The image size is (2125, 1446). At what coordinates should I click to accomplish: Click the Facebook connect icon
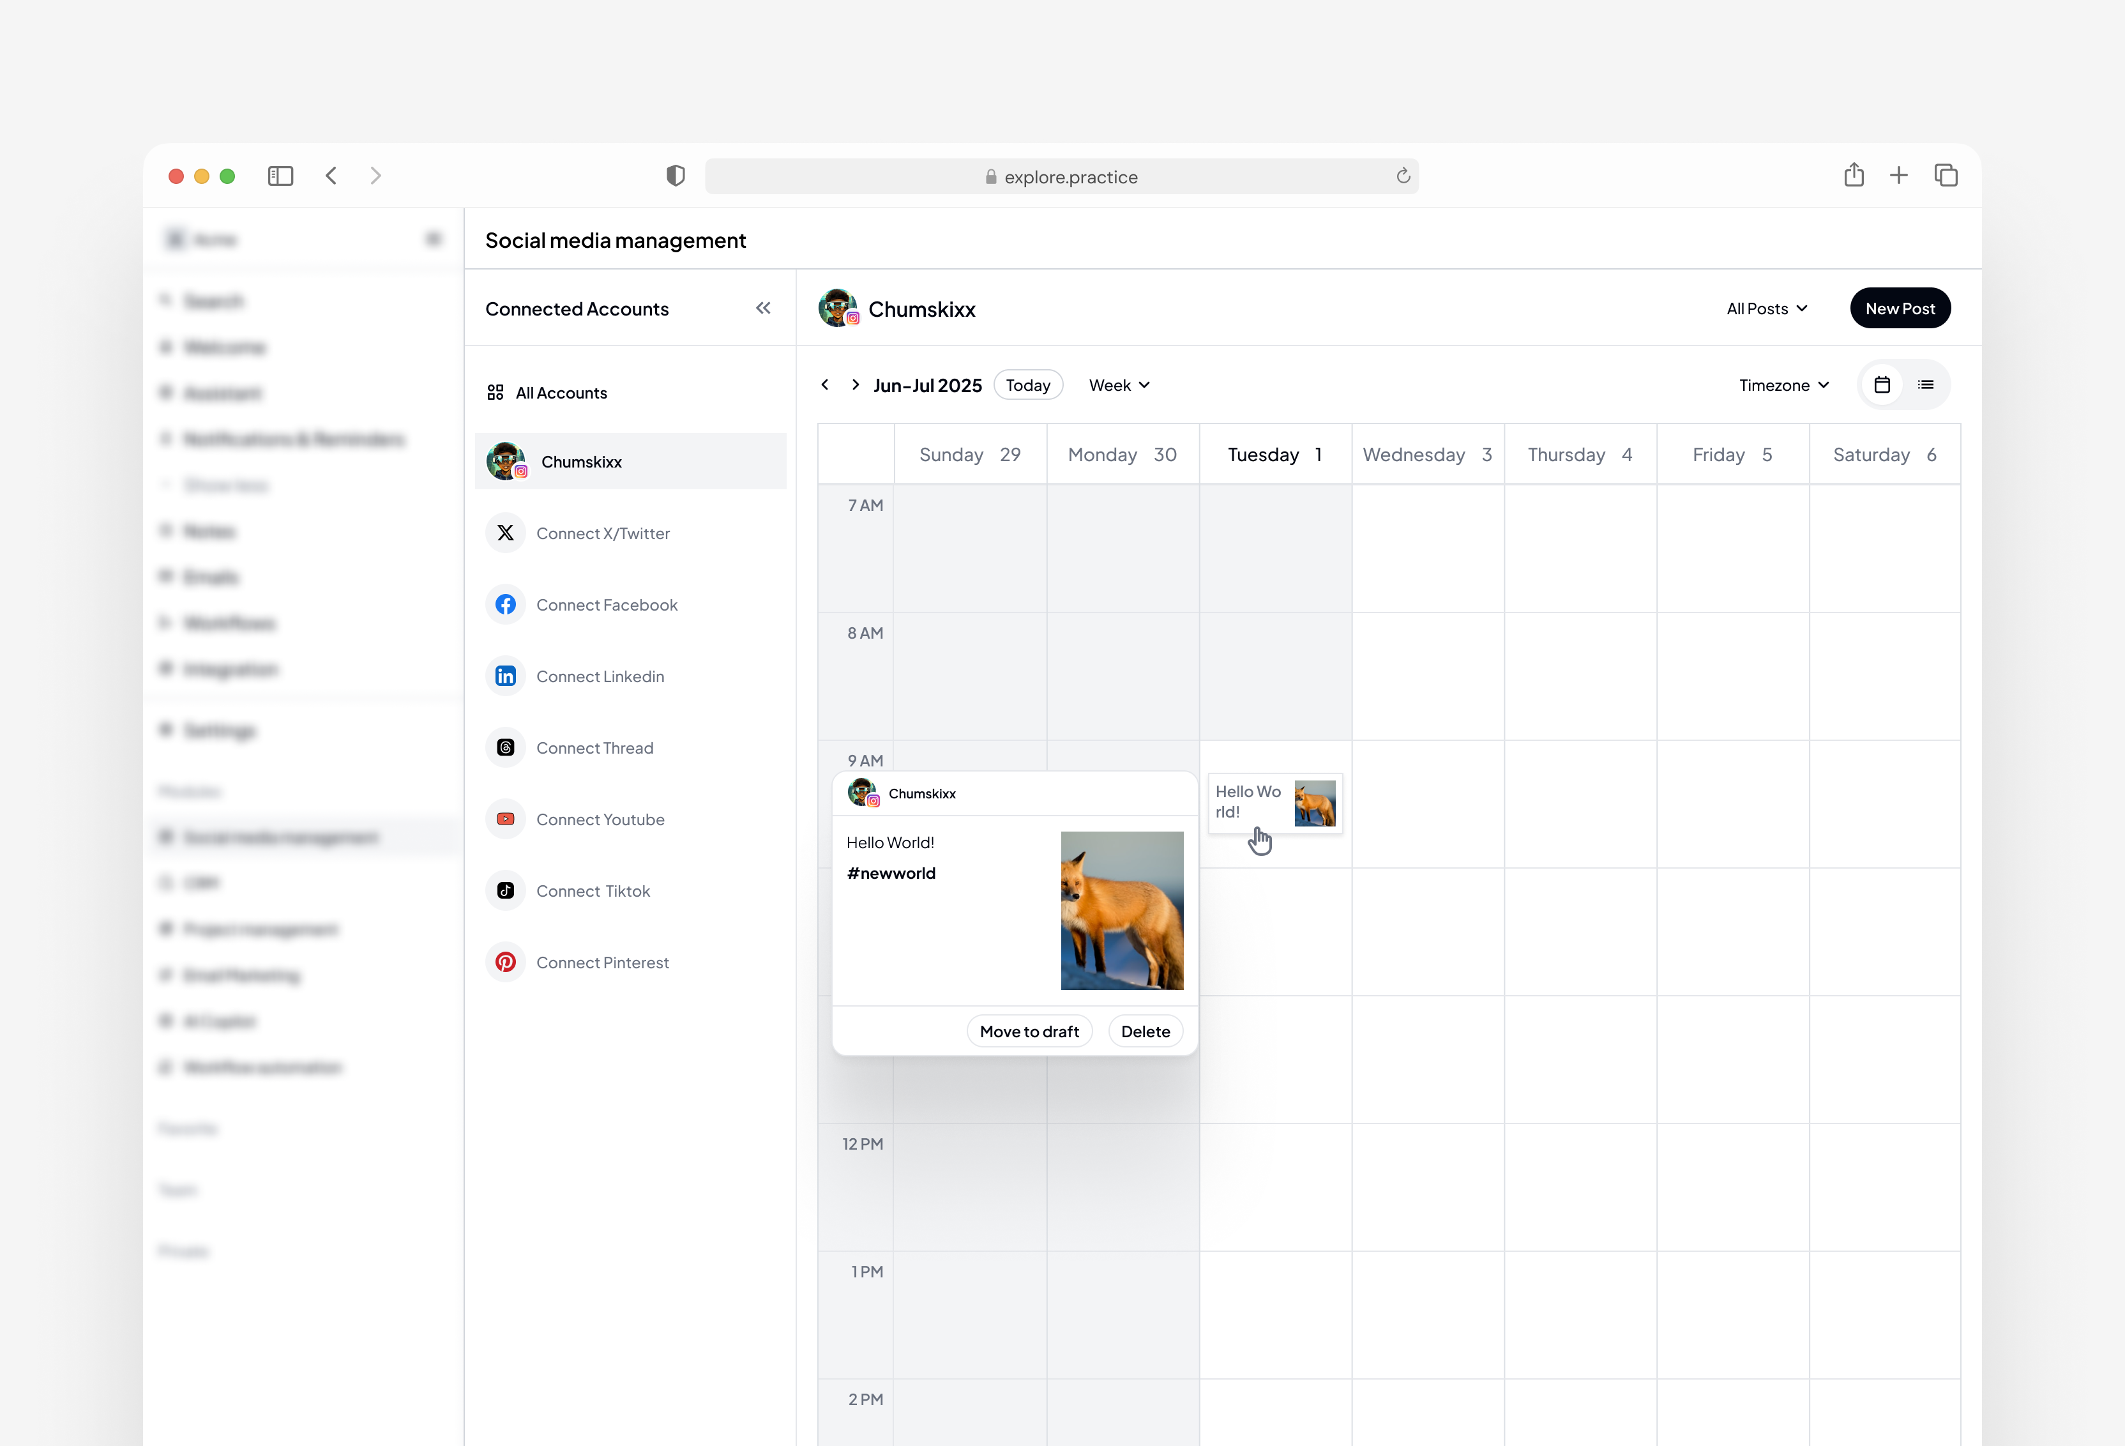(506, 604)
